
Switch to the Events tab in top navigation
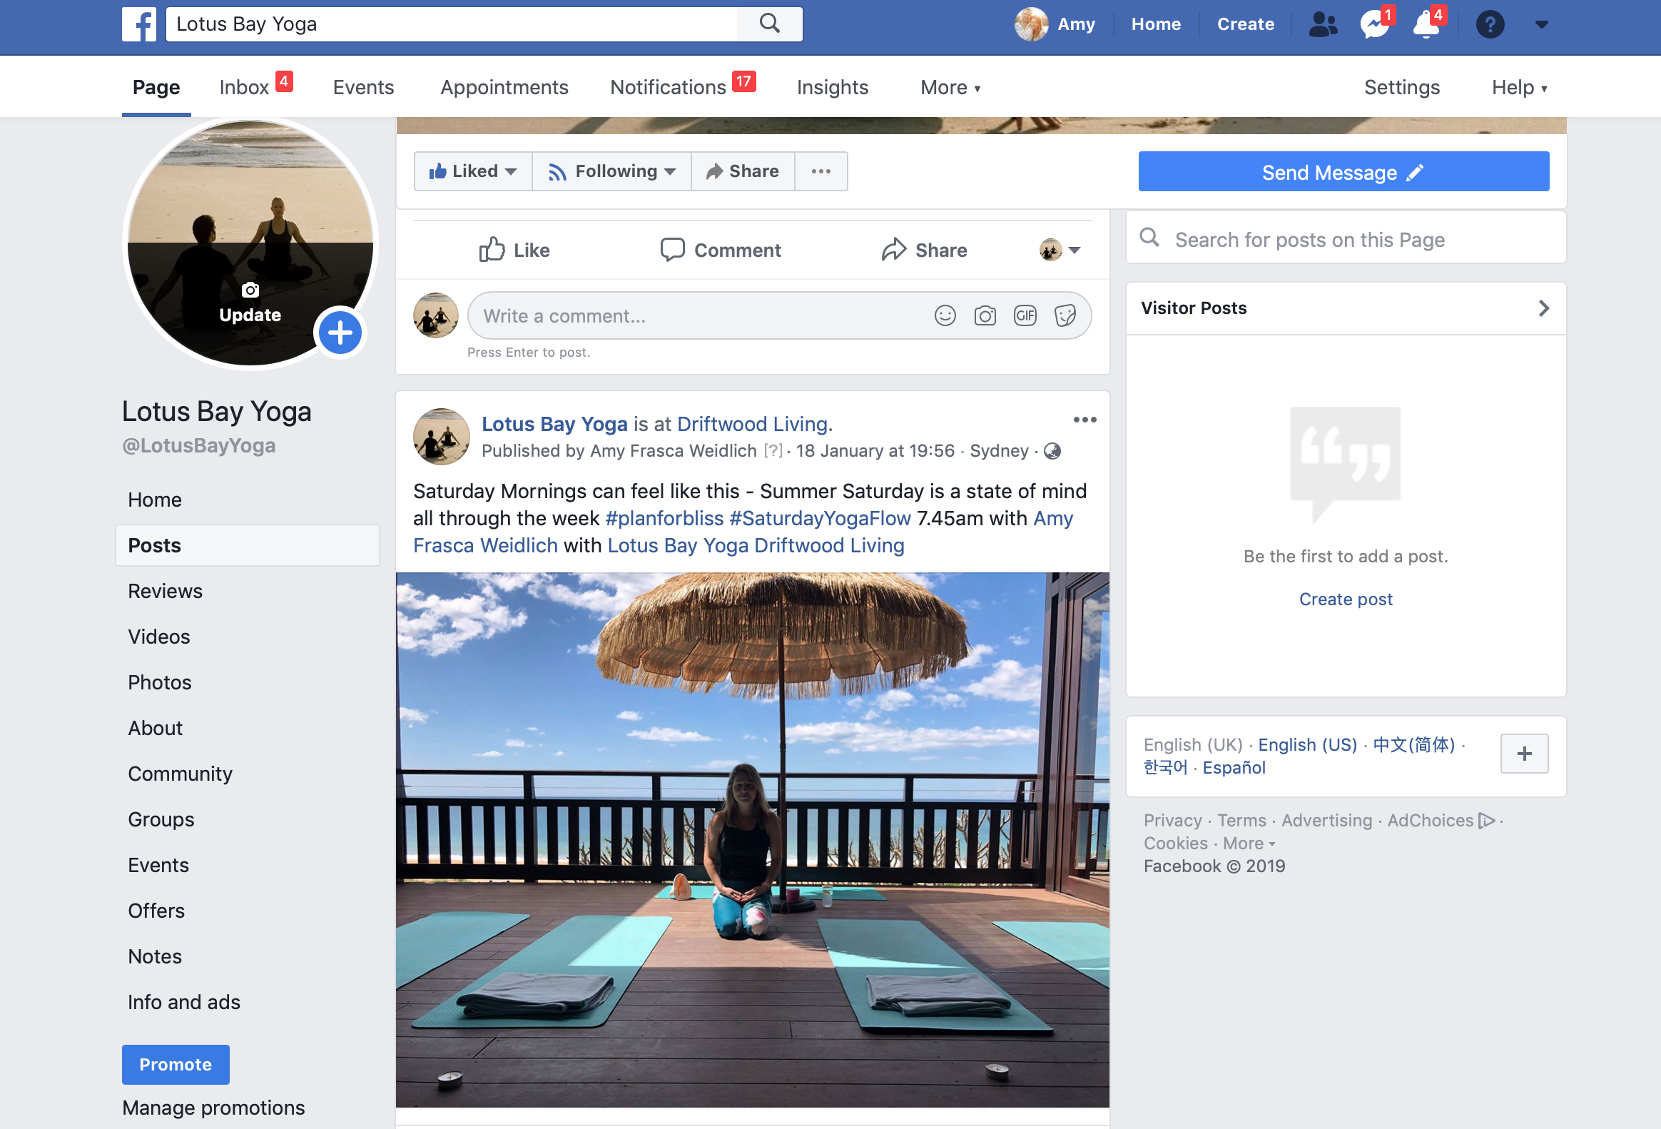(x=364, y=87)
